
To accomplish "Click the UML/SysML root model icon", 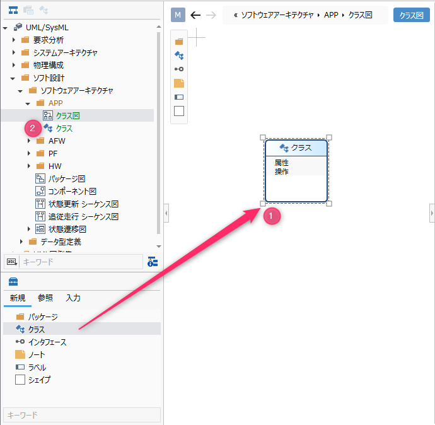I will 18,27.
